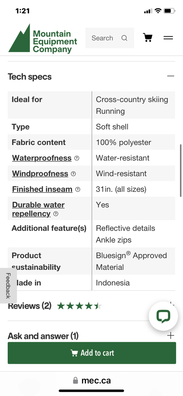The image size is (183, 396).
Task: Show Windproofness help info icon
Action: [73, 174]
